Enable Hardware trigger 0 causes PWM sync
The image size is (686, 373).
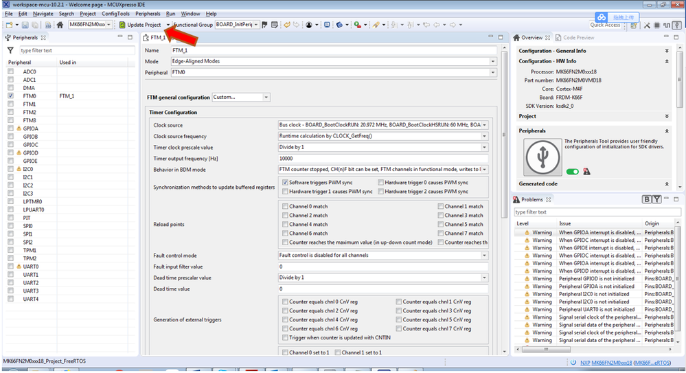tap(380, 183)
